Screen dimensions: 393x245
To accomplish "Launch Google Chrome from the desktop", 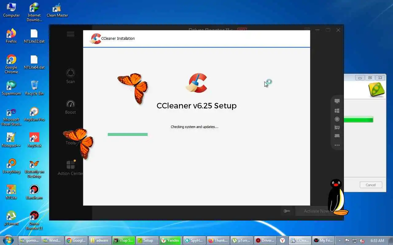I will [x=11, y=64].
